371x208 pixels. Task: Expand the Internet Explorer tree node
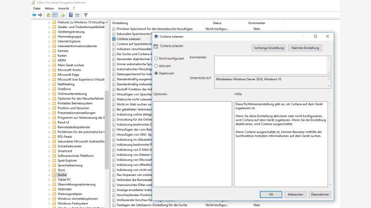[49, 41]
